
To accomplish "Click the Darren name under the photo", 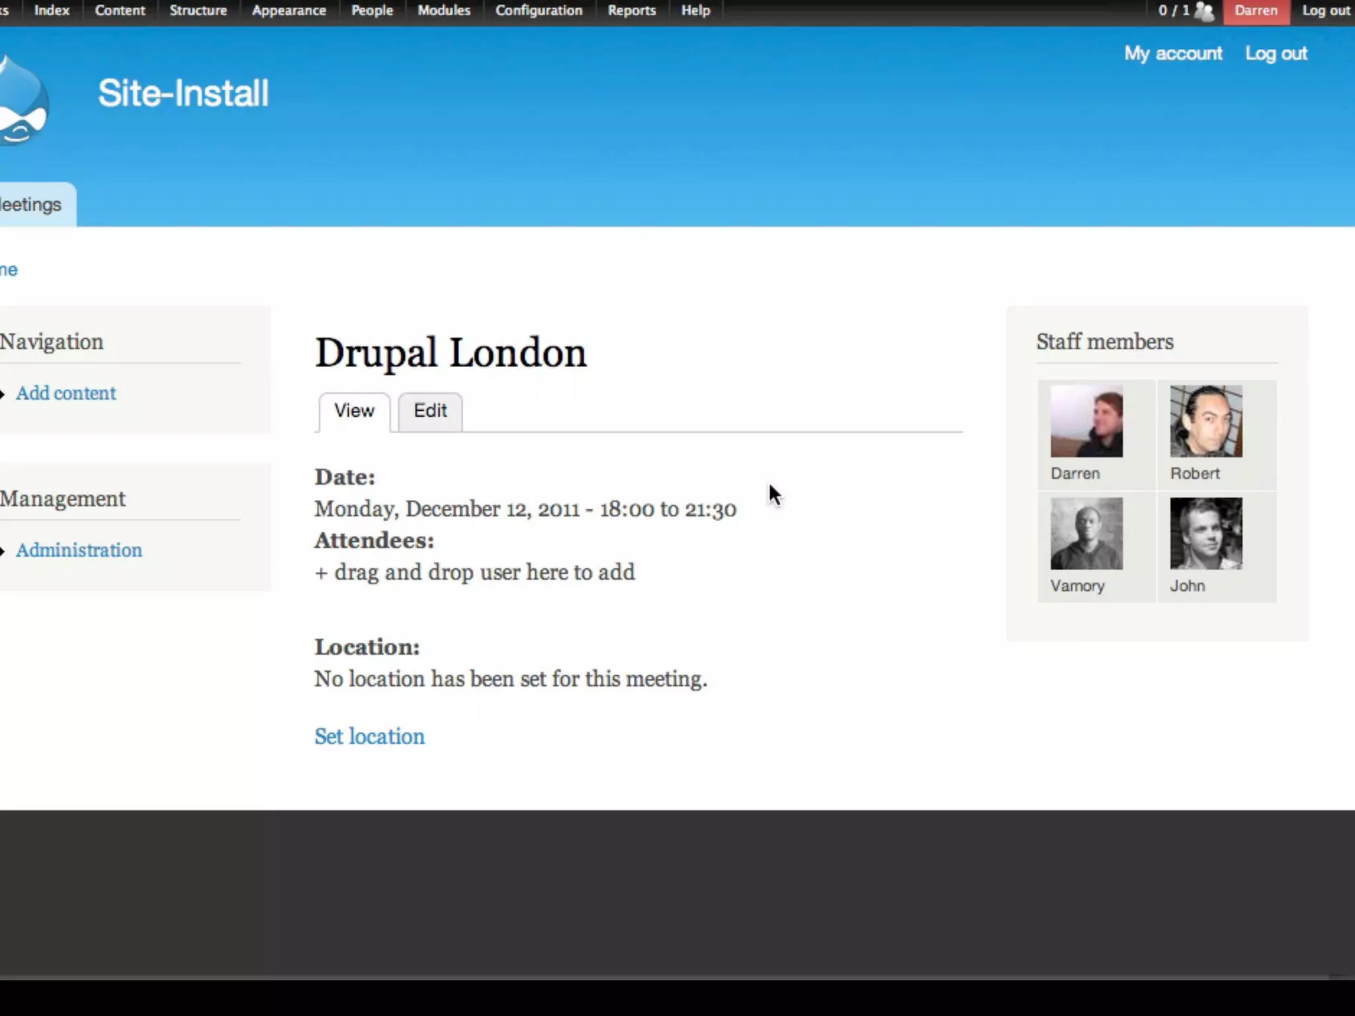I will (1075, 474).
